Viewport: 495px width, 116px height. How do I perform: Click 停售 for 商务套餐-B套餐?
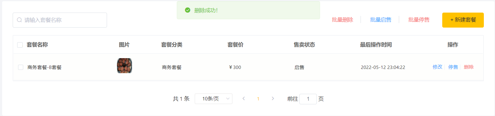tap(453, 67)
